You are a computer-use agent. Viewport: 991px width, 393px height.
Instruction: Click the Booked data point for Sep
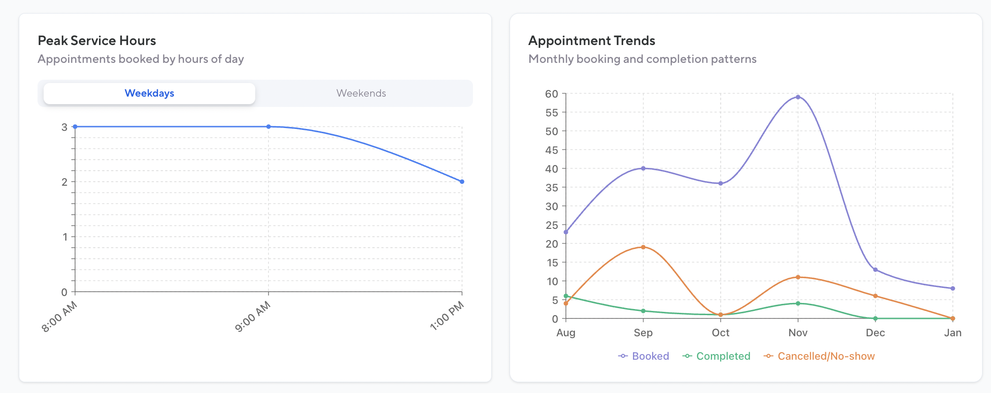[643, 168]
